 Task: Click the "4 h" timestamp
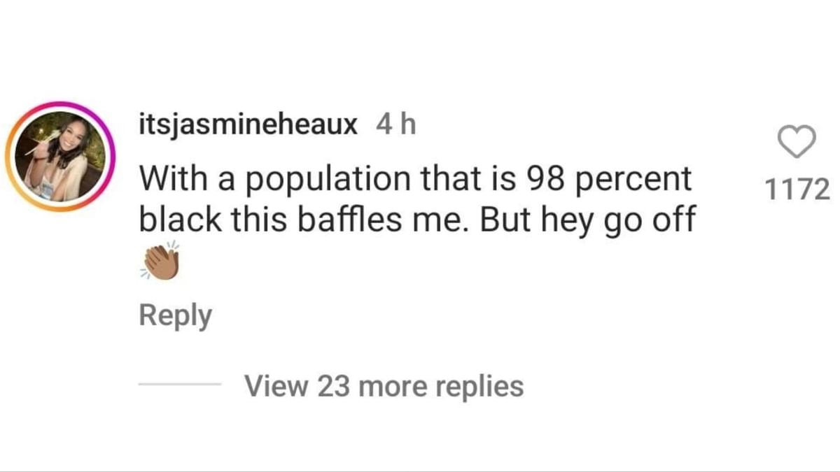pyautogui.click(x=396, y=125)
